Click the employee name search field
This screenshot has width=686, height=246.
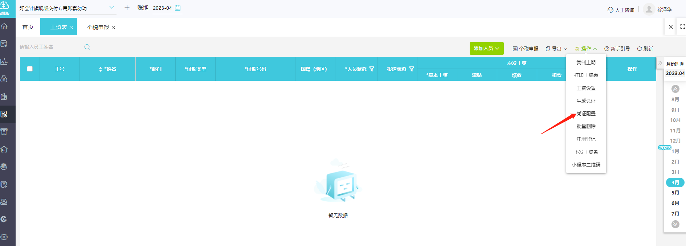click(x=51, y=47)
